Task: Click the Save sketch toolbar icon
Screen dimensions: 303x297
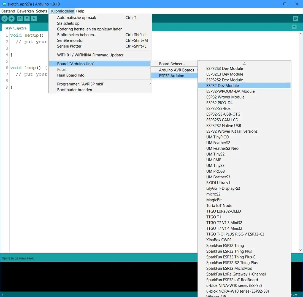Action: click(34, 18)
